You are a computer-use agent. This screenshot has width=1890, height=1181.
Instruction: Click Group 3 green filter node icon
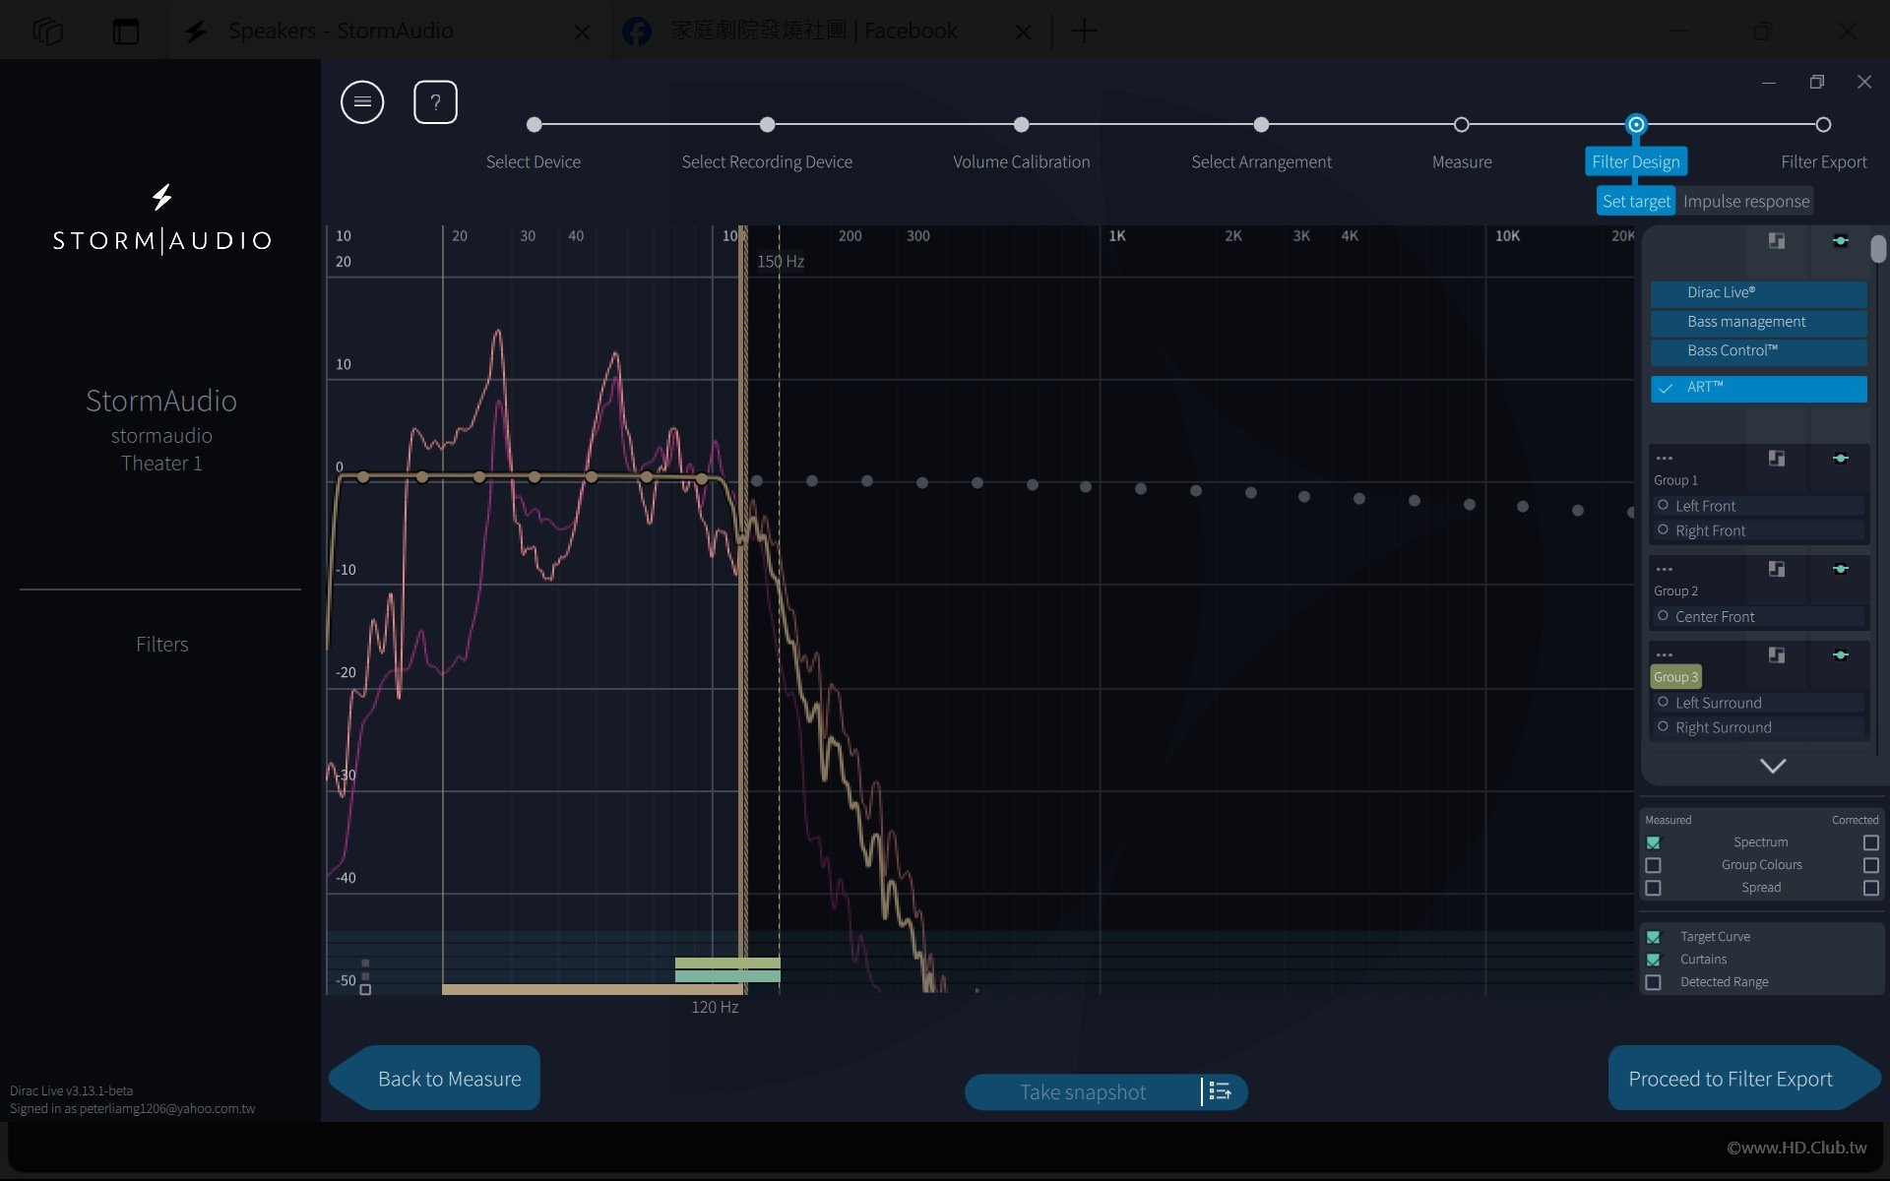[x=1841, y=655]
